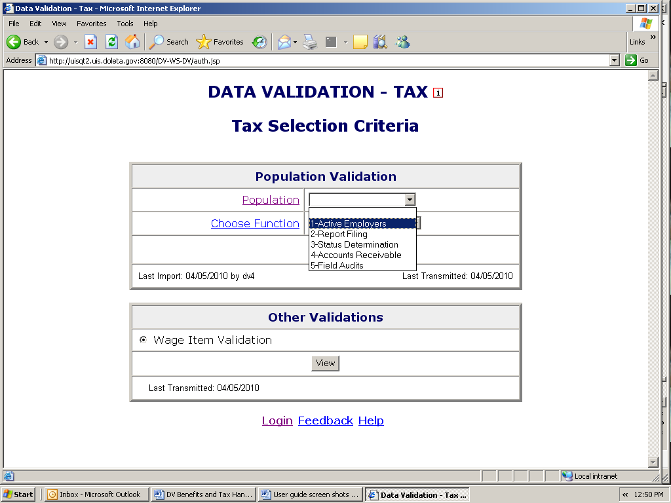Click the address bar URL field
Screen dimensions: 671x503
[328, 60]
